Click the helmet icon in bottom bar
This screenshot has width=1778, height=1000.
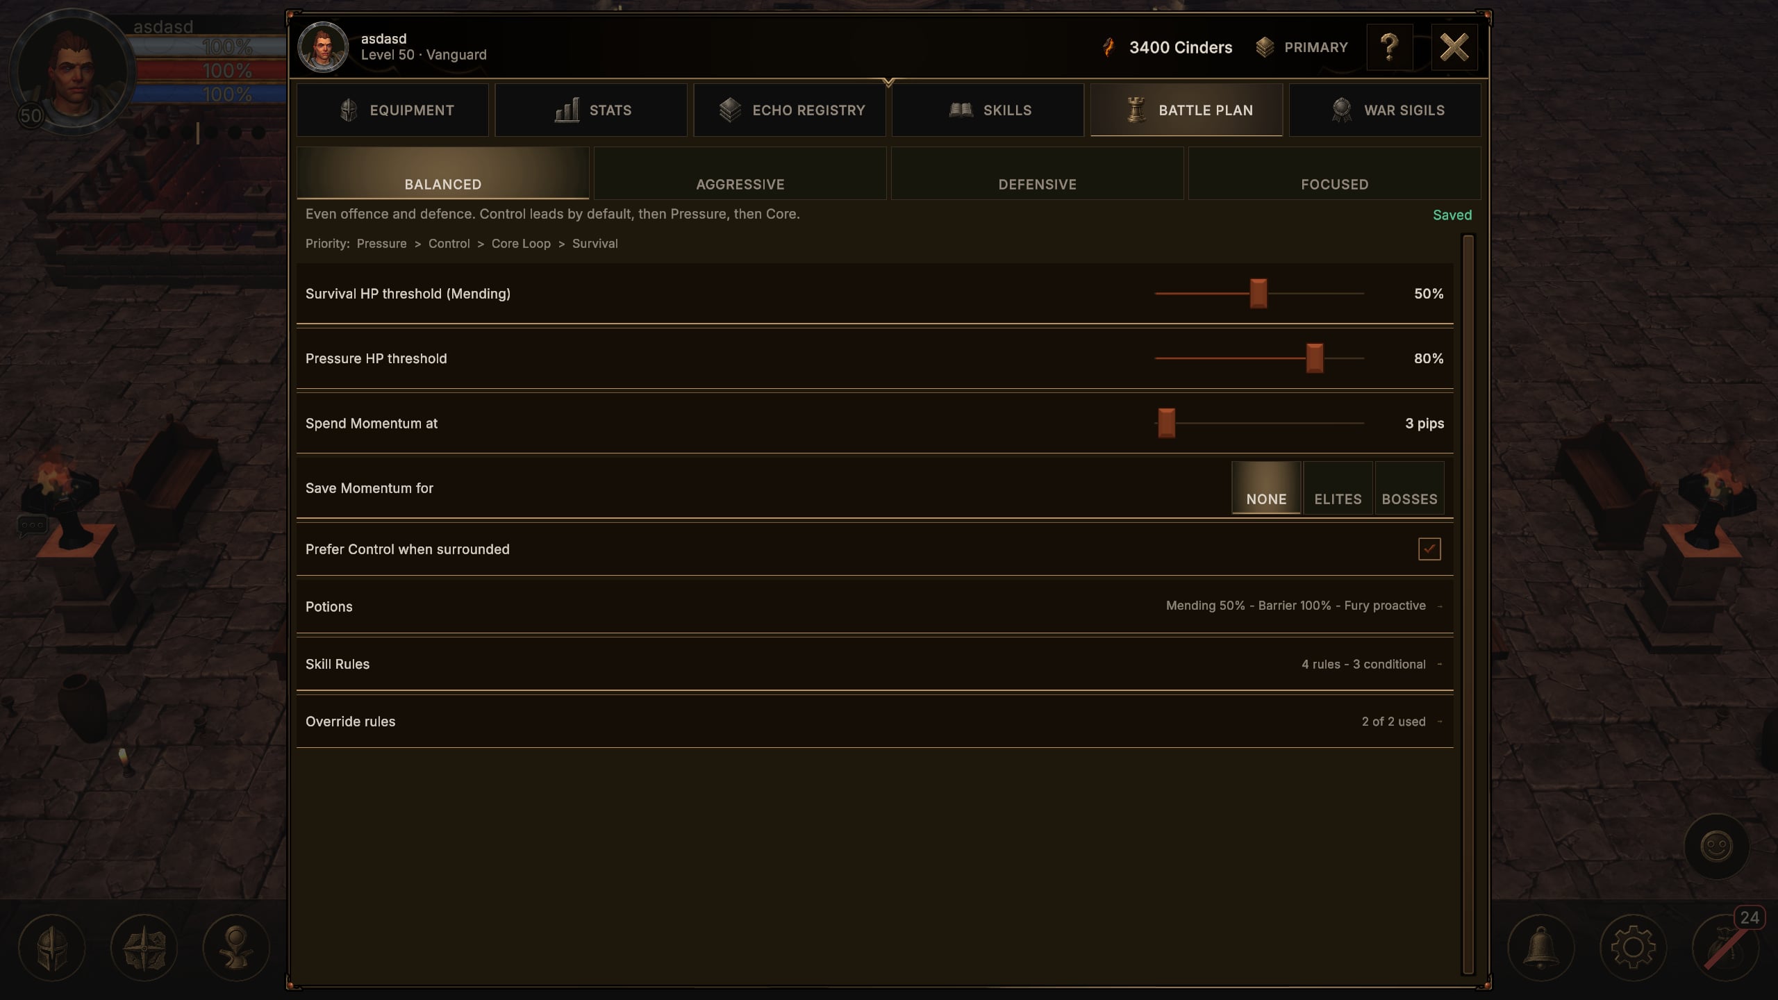point(52,947)
